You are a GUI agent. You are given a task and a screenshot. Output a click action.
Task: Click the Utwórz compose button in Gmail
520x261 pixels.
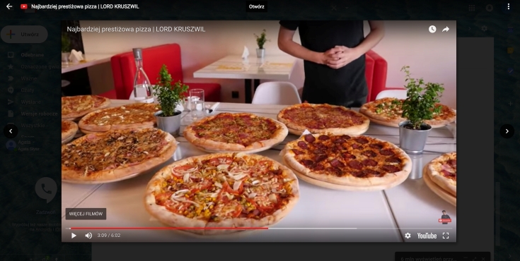tap(24, 34)
